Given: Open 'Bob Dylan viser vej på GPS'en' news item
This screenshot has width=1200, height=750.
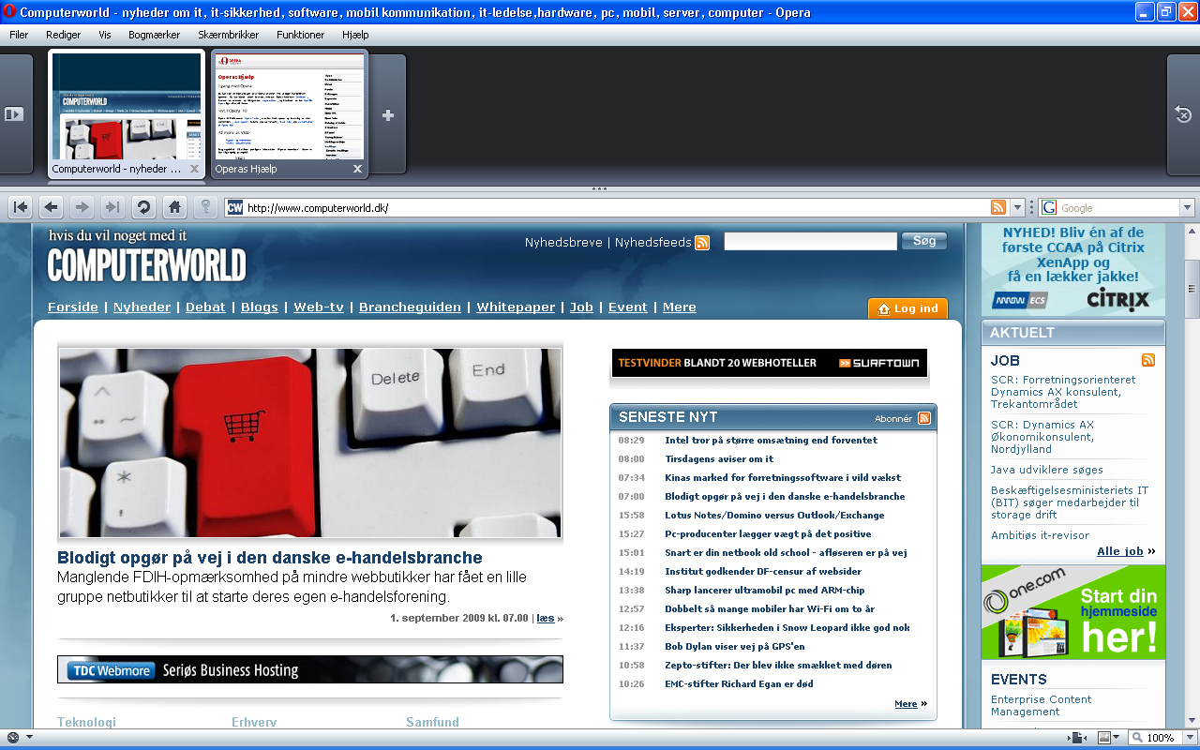Looking at the screenshot, I should (x=735, y=647).
